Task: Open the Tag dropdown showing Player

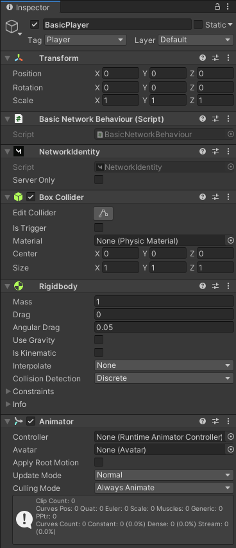Action: (86, 40)
